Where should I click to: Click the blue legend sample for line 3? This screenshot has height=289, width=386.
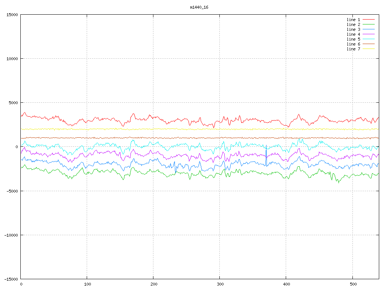[x=369, y=29]
